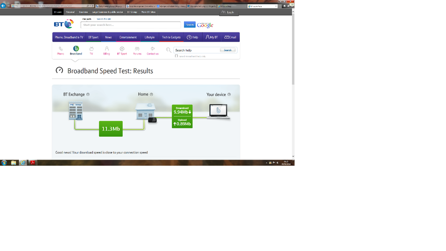The height and width of the screenshot is (251, 446).
Task: Select the TV help icon
Action: (92, 50)
